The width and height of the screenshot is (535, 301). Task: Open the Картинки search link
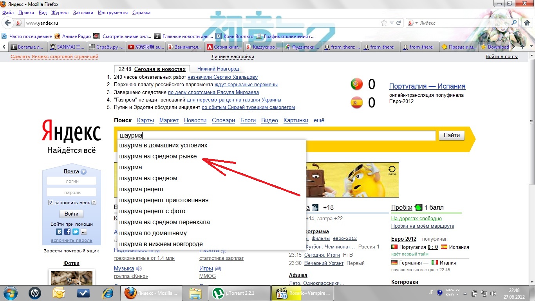click(296, 120)
